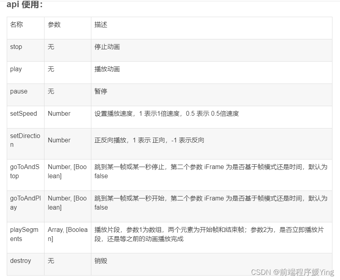Click the 无 parameter cell in pause row
340x280 pixels.
tap(68, 95)
